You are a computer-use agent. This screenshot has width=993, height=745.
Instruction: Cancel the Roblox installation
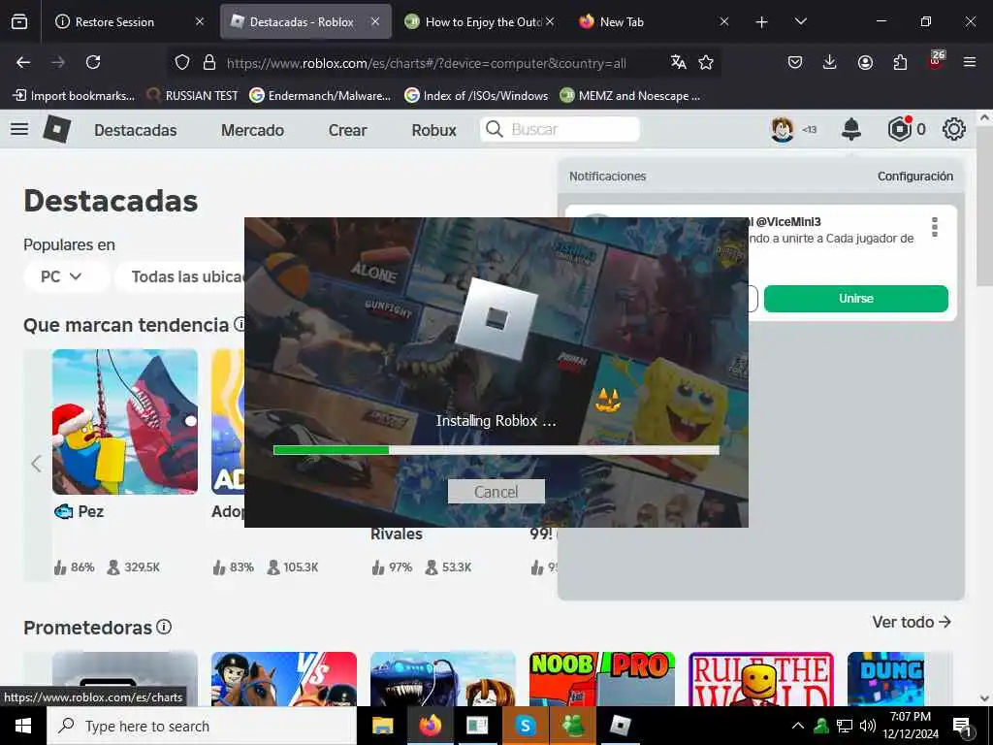click(x=496, y=492)
